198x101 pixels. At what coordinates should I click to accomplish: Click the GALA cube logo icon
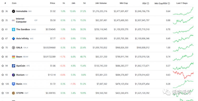tap(13, 47)
